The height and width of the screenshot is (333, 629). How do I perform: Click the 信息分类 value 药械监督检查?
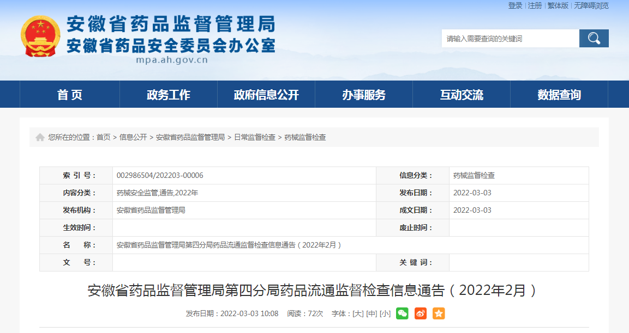[474, 175]
